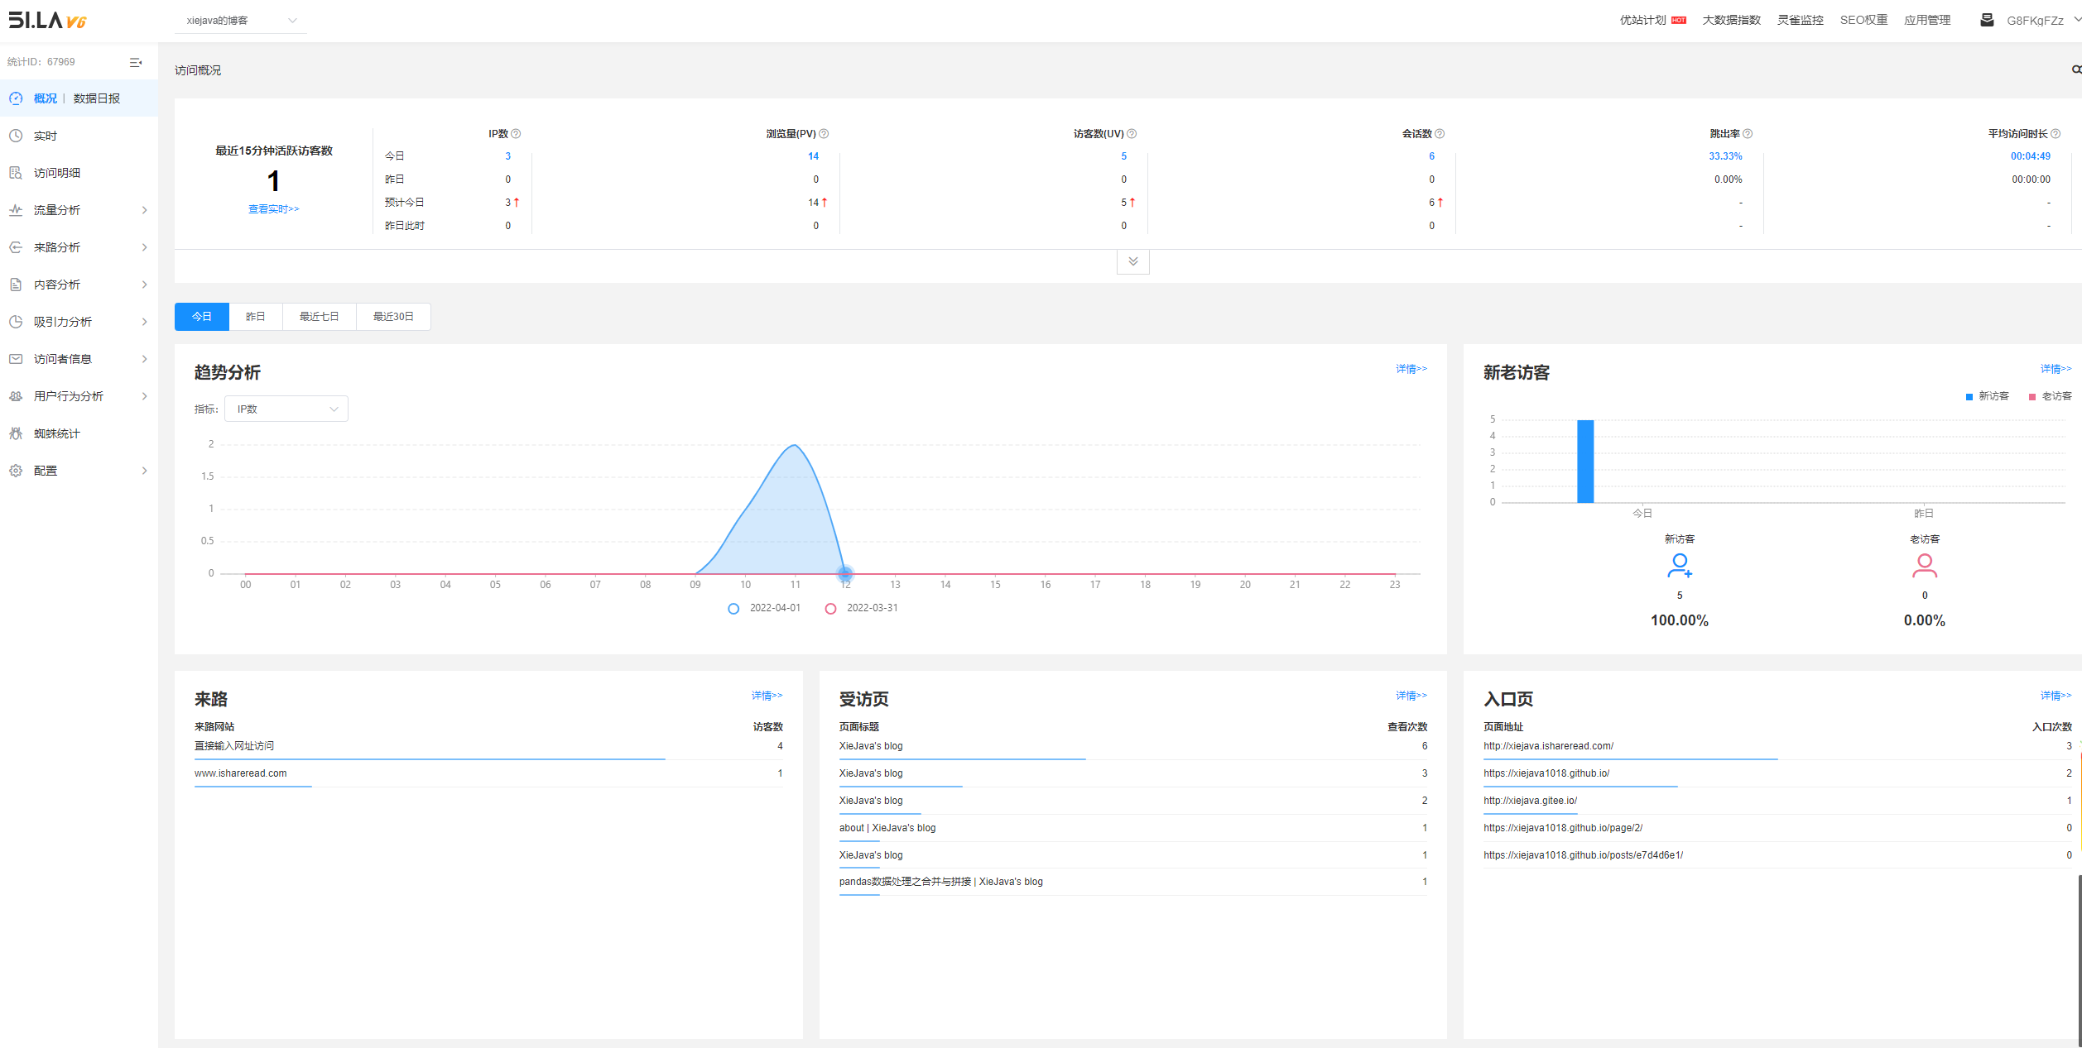Open 详情 link in 趋势分析 panel

coord(1411,369)
